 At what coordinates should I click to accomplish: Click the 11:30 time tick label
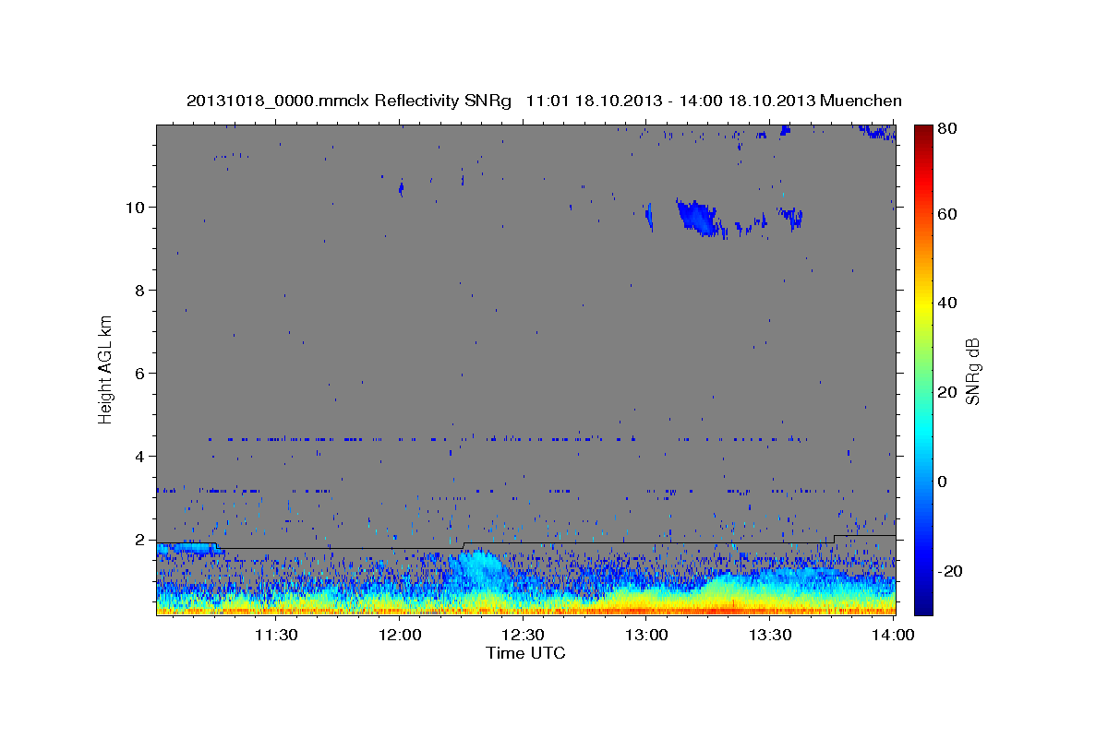276,635
